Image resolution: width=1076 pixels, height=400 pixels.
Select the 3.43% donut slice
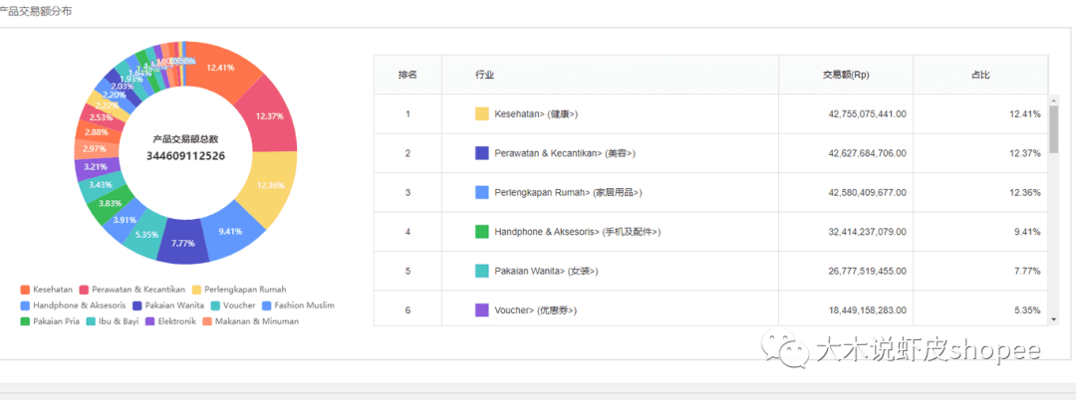[x=101, y=186]
